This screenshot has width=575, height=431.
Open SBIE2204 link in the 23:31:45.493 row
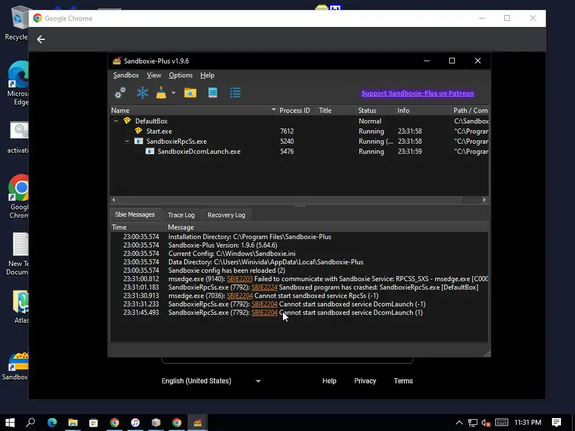264,313
